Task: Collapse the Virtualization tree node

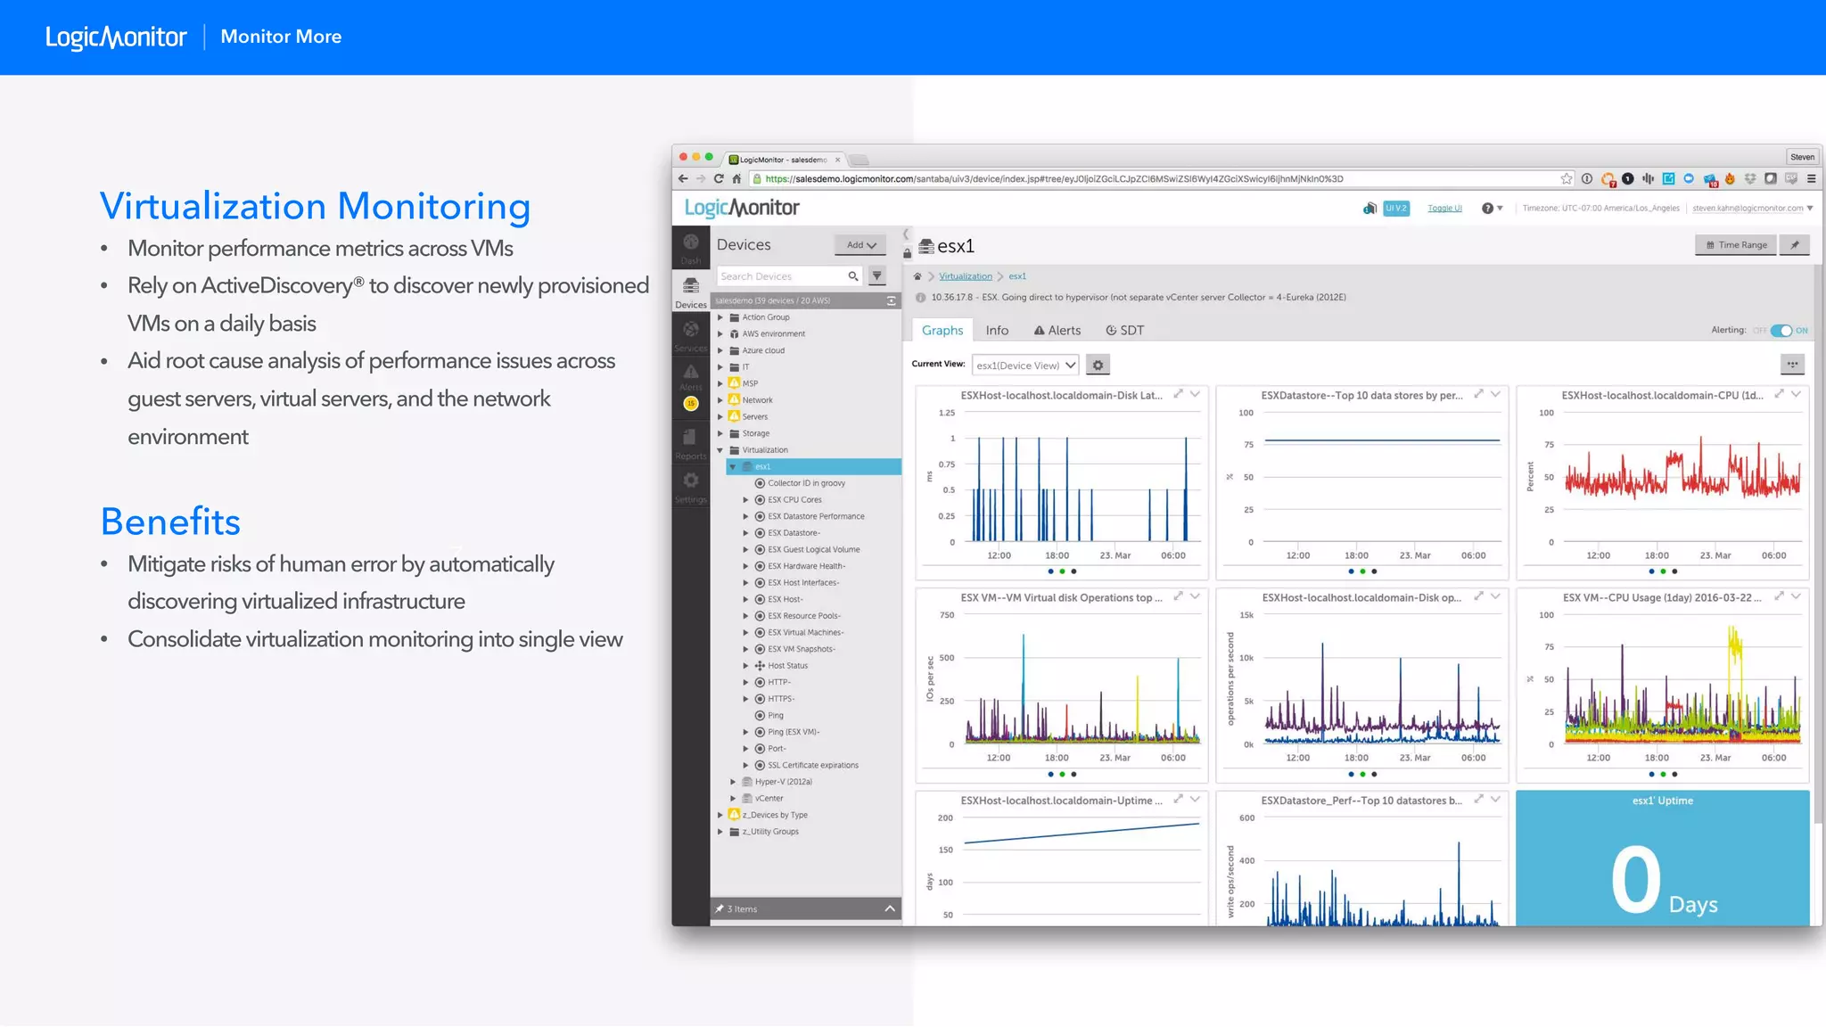Action: click(x=720, y=450)
